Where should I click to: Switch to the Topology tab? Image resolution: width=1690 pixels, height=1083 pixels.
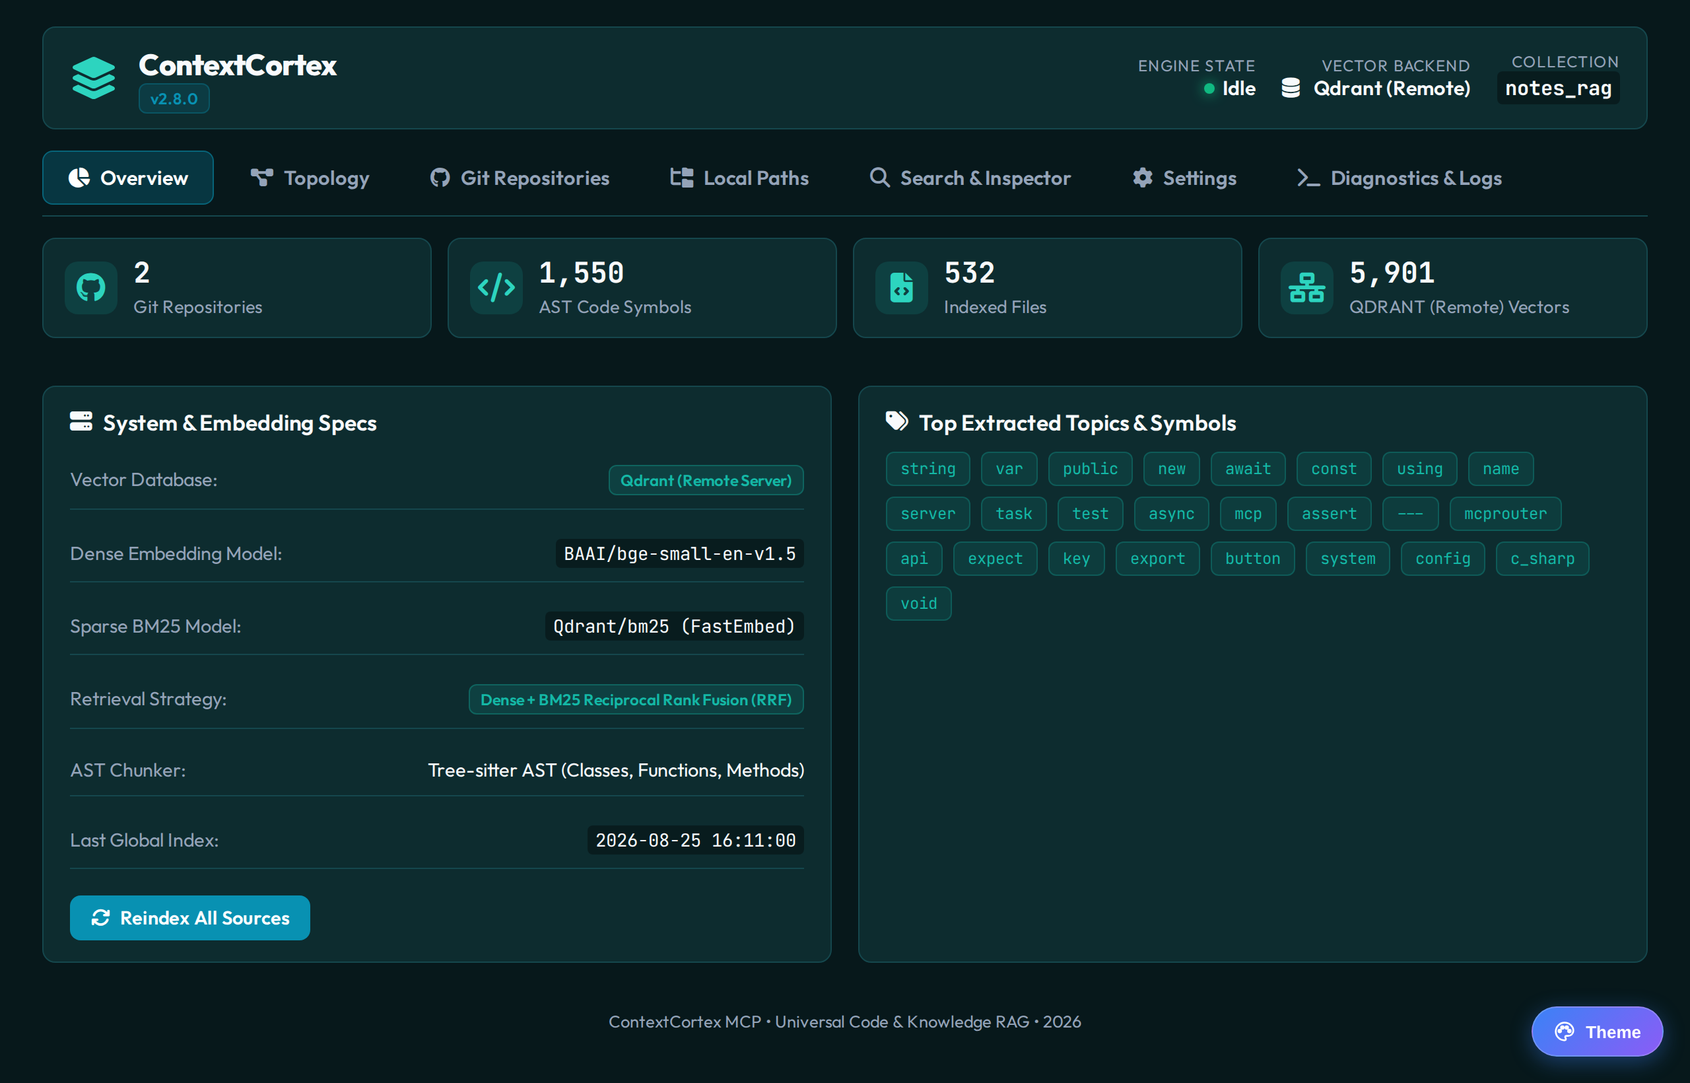(x=310, y=178)
